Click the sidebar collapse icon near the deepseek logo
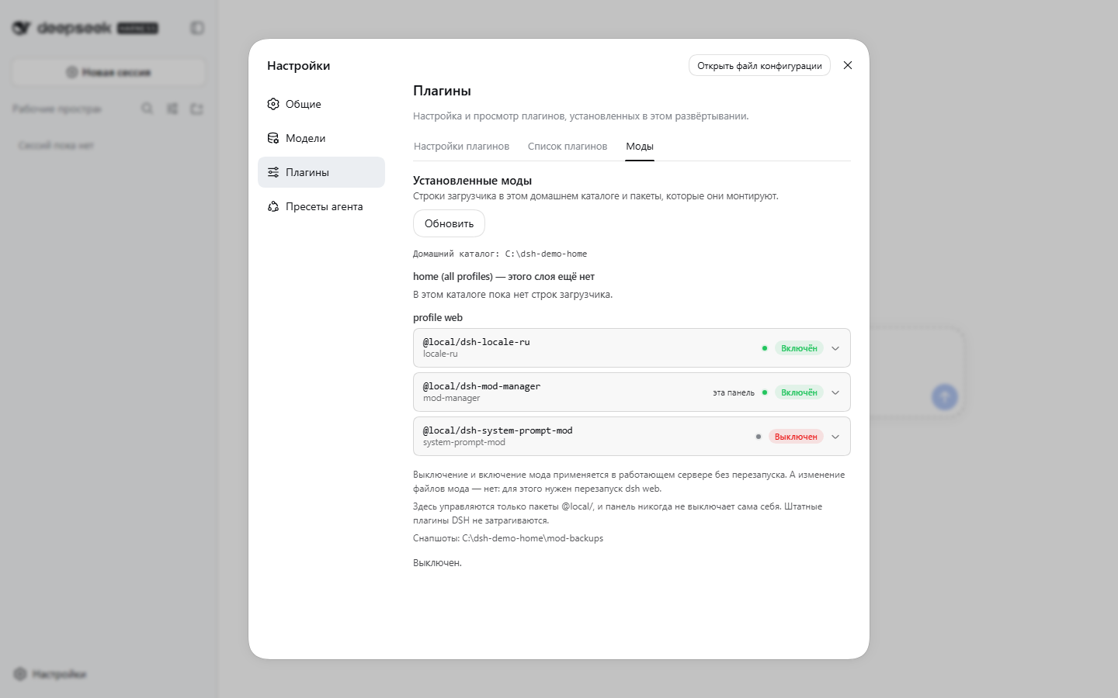This screenshot has width=1118, height=698. tap(197, 28)
